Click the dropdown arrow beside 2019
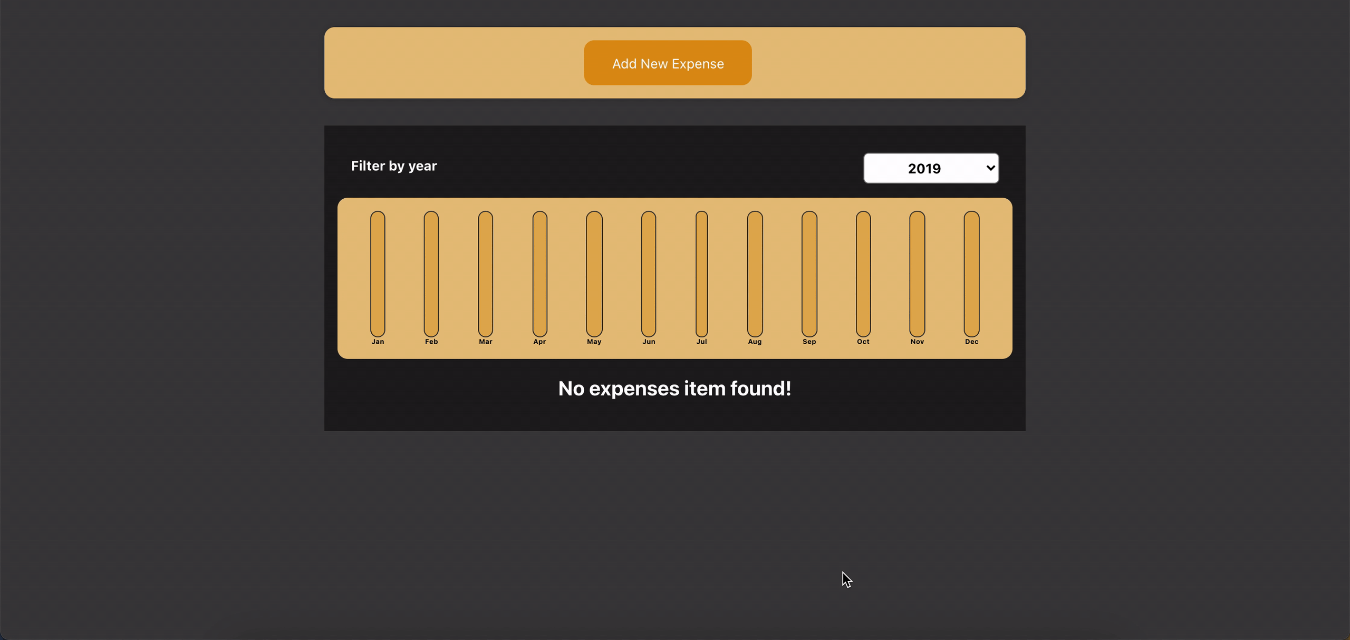1350x640 pixels. tap(990, 168)
